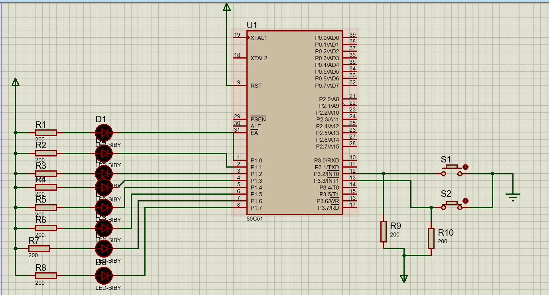549x295 pixels.
Task: Click the XTAL2 pin label
Action: coord(259,58)
